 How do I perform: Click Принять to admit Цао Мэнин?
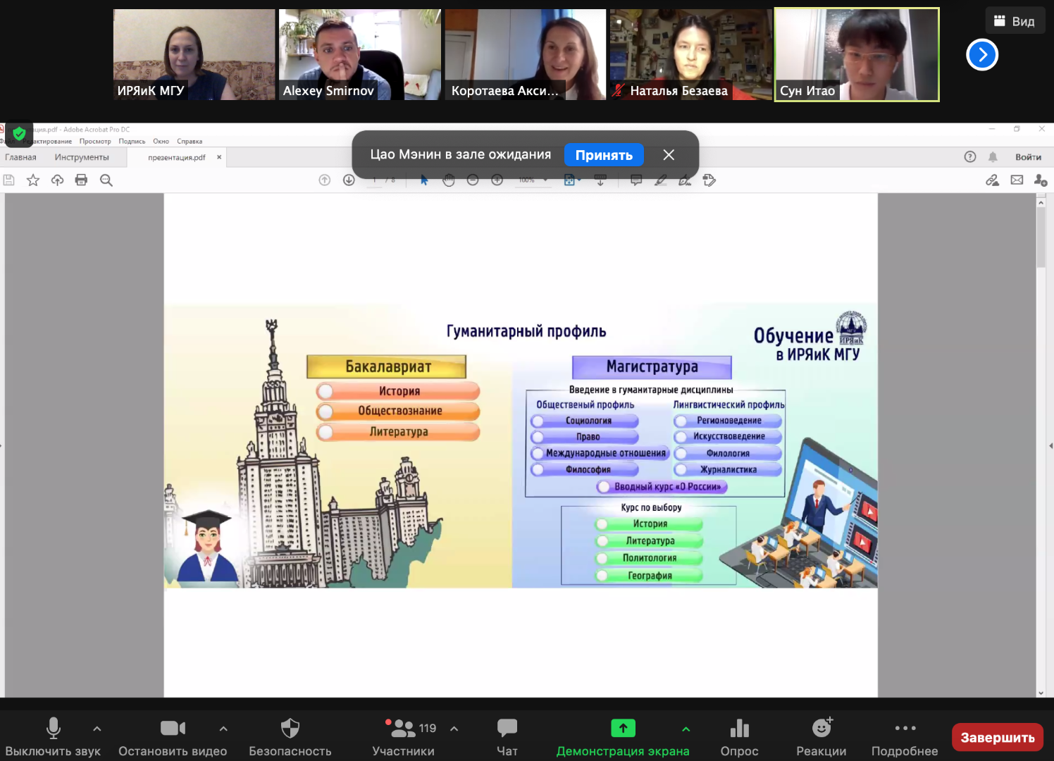click(604, 155)
